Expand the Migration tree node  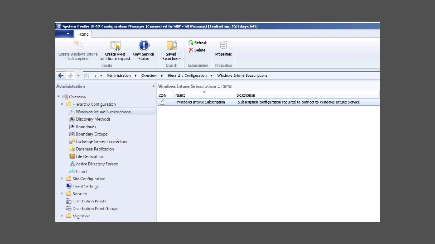click(62, 216)
